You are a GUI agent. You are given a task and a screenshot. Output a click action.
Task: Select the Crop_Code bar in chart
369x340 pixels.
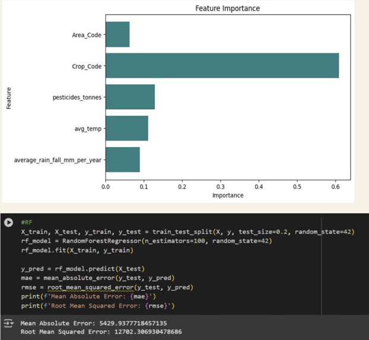point(222,65)
